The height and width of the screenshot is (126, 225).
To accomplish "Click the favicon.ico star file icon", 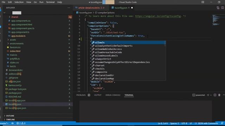I will [x=8, y=47].
